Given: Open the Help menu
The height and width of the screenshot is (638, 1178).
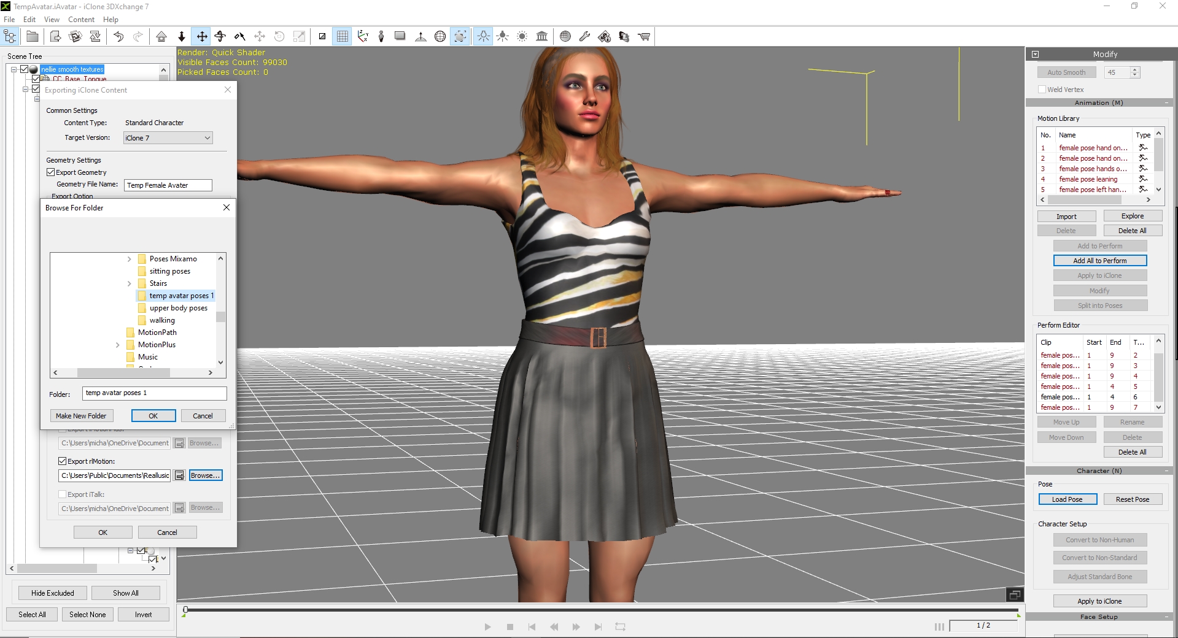Looking at the screenshot, I should pyautogui.click(x=110, y=19).
